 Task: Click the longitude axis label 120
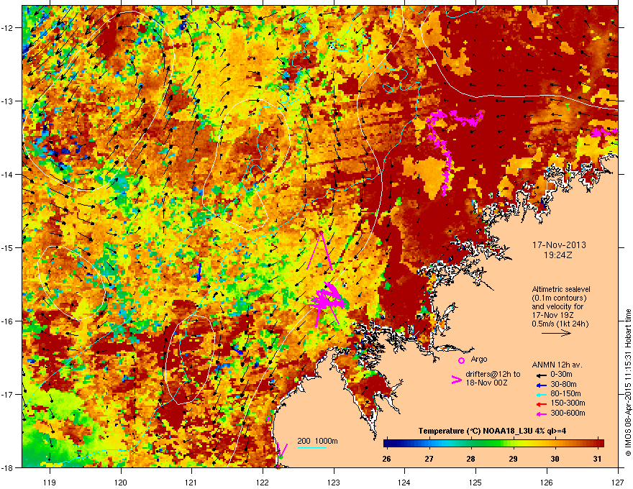click(x=121, y=482)
